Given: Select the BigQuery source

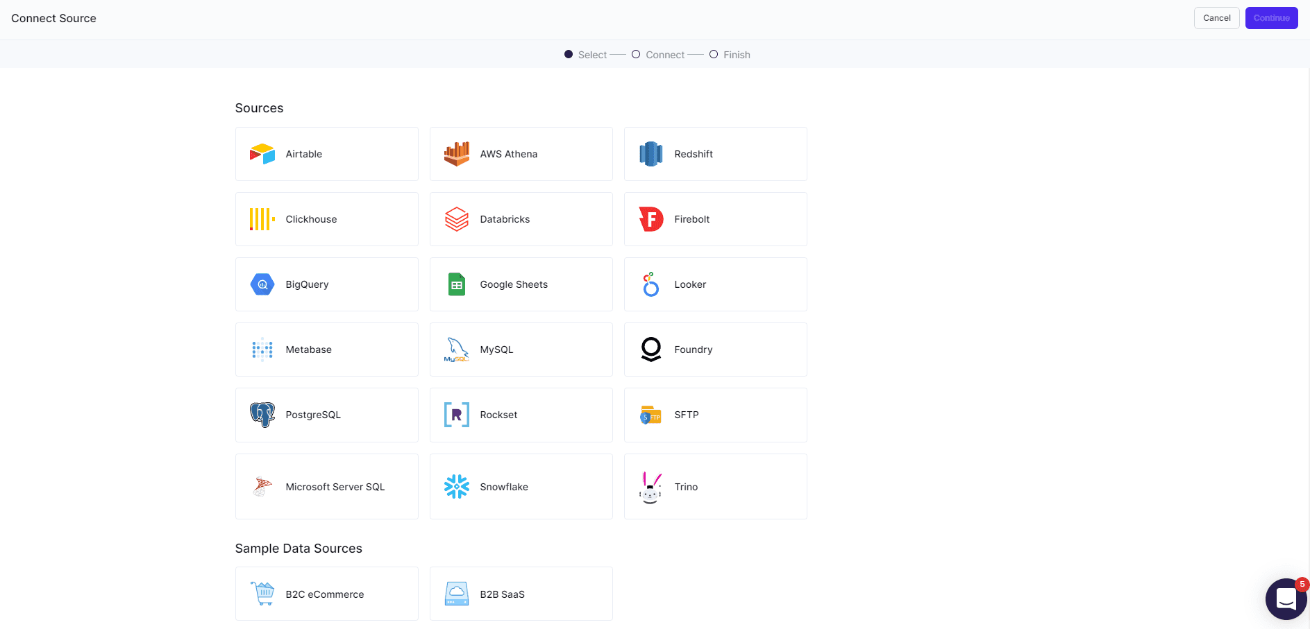Looking at the screenshot, I should [326, 284].
